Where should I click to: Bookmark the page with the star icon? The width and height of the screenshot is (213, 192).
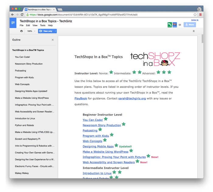pyautogui.click(x=195, y=15)
